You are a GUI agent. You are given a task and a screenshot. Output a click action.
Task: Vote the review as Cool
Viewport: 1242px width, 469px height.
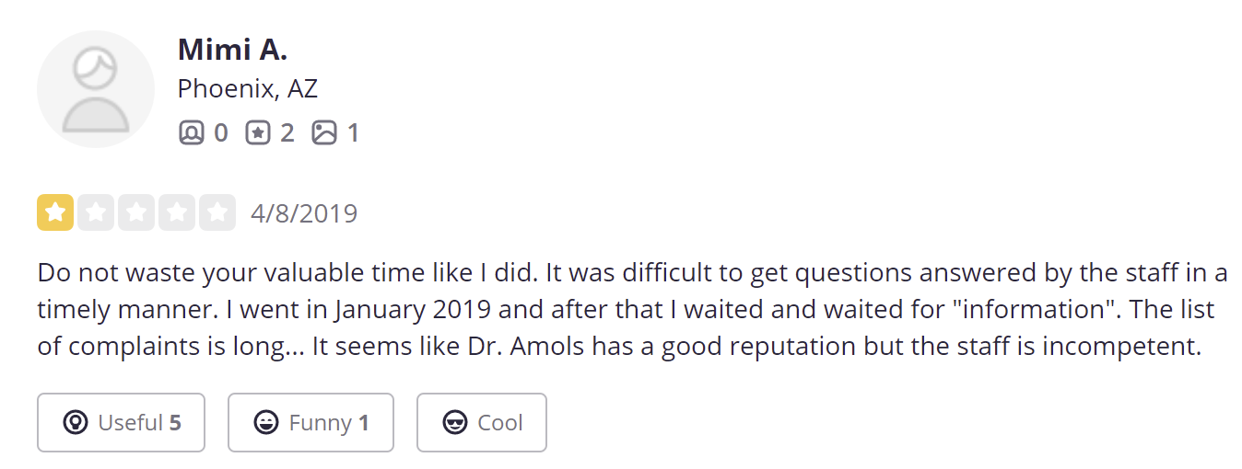click(x=482, y=423)
